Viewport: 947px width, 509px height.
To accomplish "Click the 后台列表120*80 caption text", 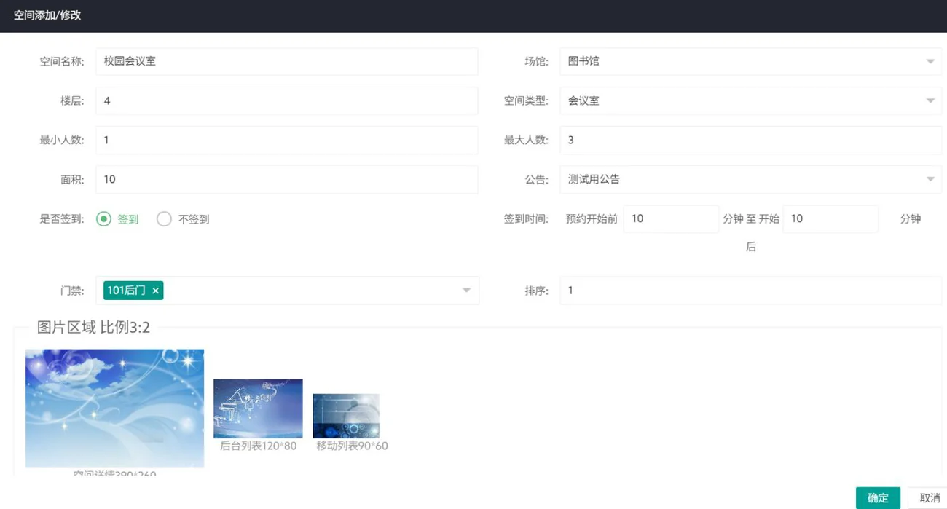I will pos(259,446).
